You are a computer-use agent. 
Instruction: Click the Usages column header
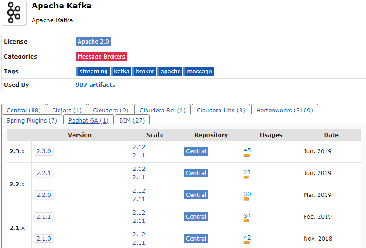pos(271,135)
